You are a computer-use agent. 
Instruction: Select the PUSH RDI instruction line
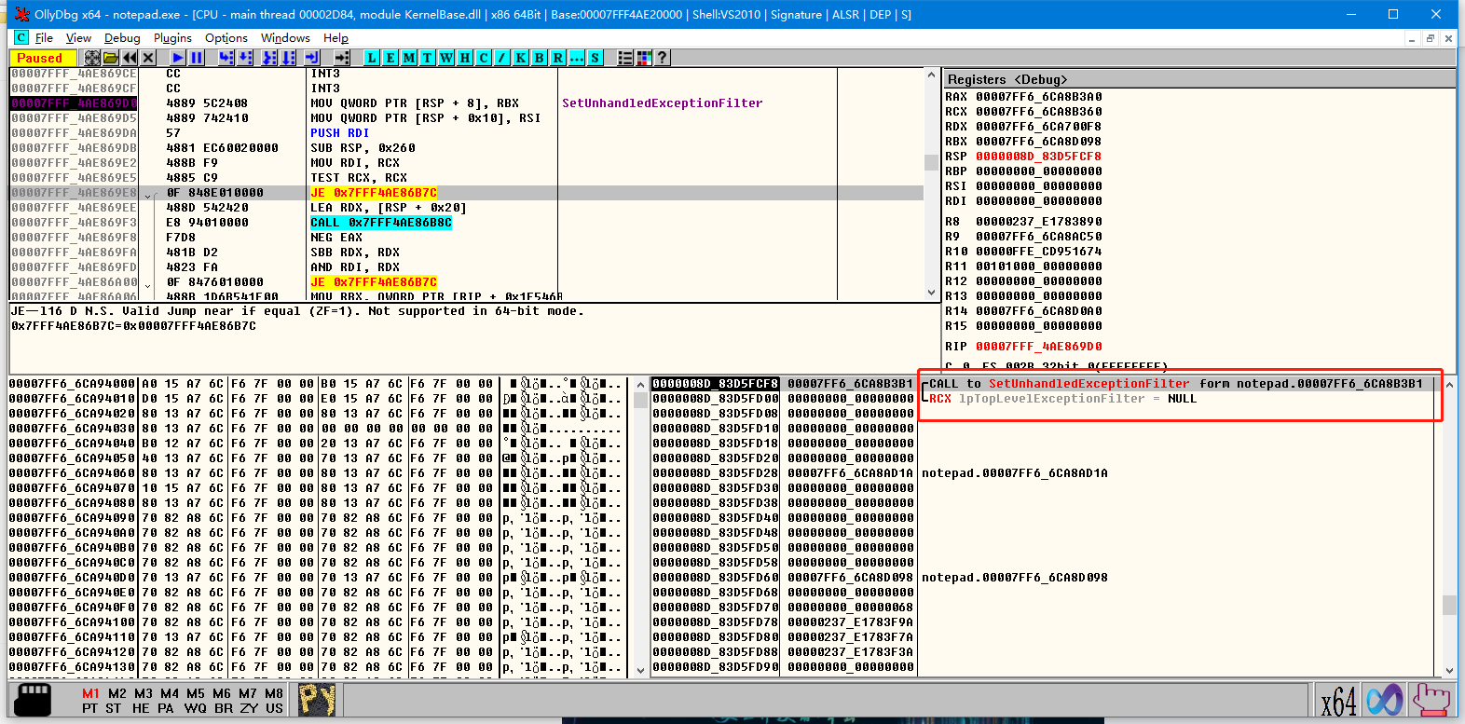339,133
